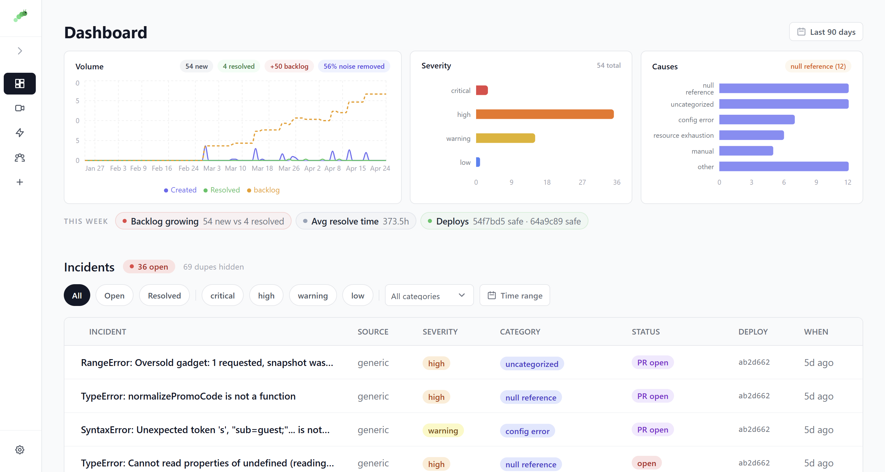Open the video recordings sidebar icon
The image size is (885, 472).
(20, 108)
